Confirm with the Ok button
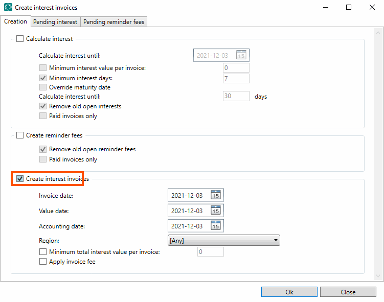 click(x=289, y=292)
